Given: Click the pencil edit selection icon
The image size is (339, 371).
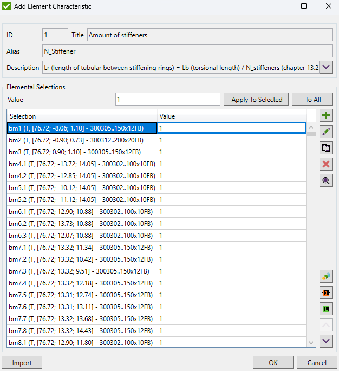Looking at the screenshot, I should (x=326, y=132).
